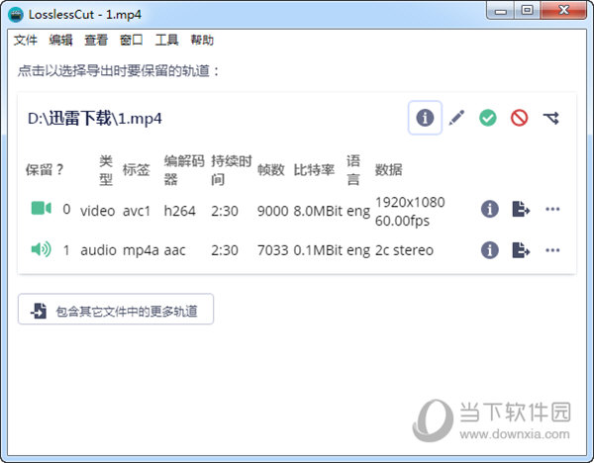Close the LosslessCut window
594x463 pixels.
click(563, 11)
